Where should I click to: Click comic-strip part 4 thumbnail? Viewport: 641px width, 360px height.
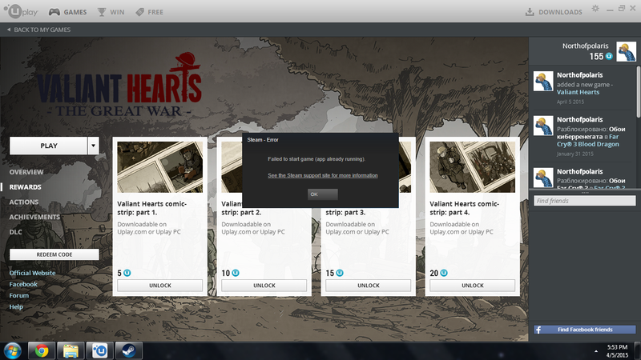coord(473,167)
